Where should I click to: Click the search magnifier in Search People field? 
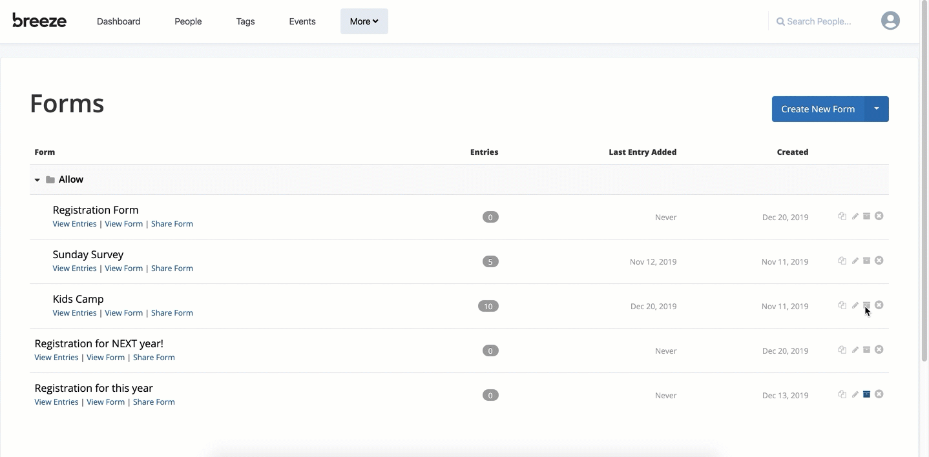tap(779, 21)
